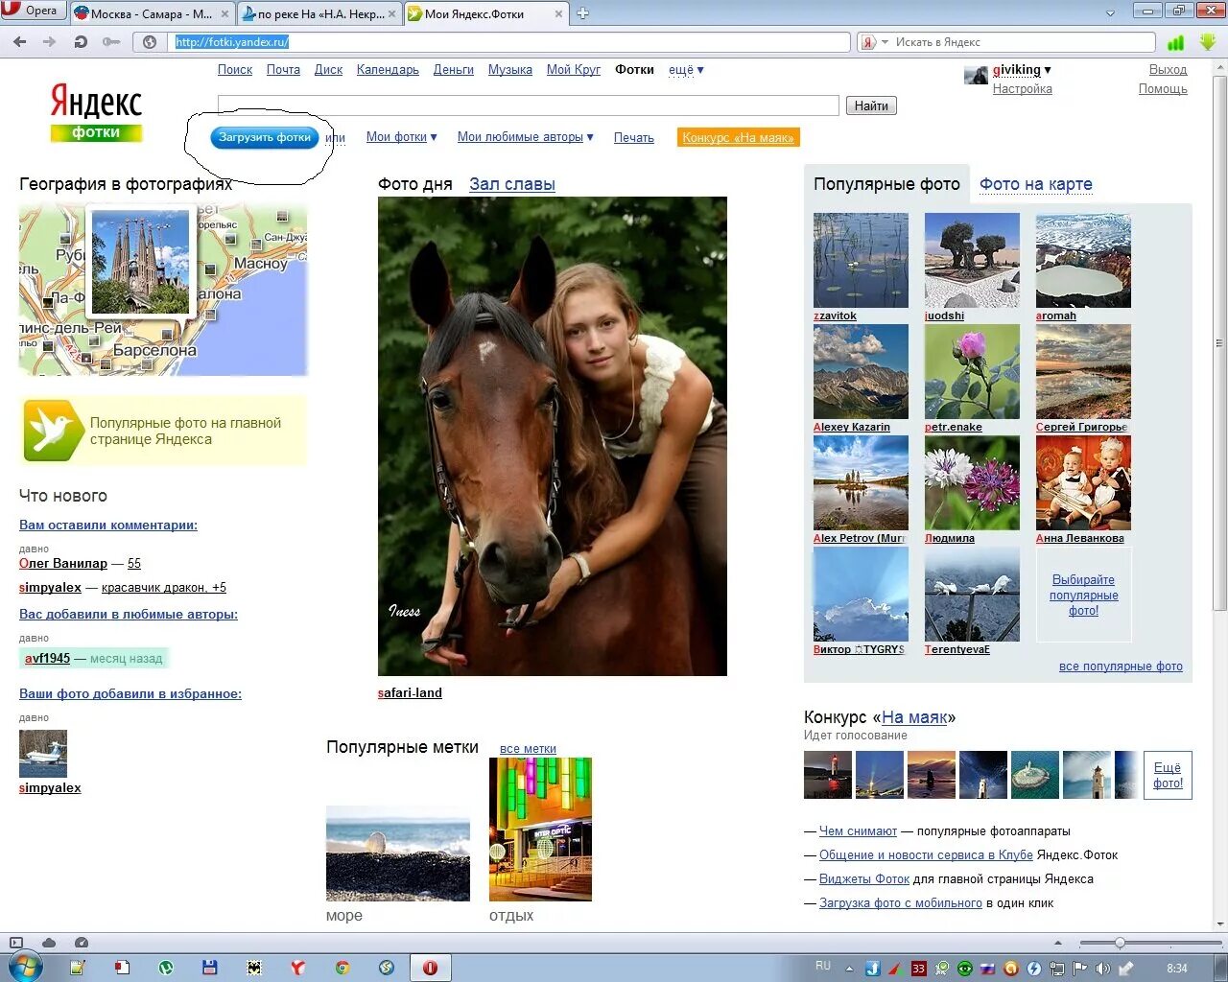Image resolution: width=1228 pixels, height=982 pixels.
Task: Open the Action Center flag tray icon
Action: pyautogui.click(x=1080, y=969)
